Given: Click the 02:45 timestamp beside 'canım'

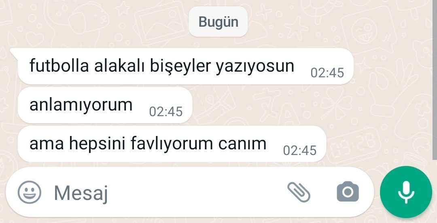Looking at the screenshot, I should click(299, 151).
